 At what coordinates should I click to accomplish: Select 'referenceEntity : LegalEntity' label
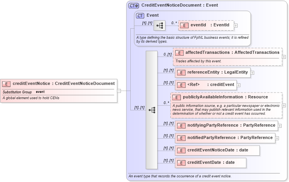tap(218, 72)
